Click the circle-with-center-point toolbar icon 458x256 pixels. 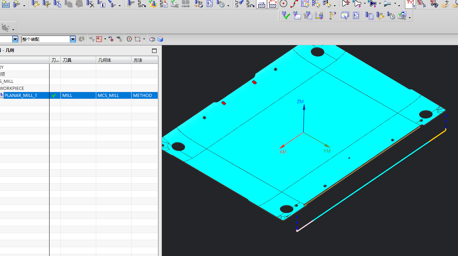click(x=283, y=4)
